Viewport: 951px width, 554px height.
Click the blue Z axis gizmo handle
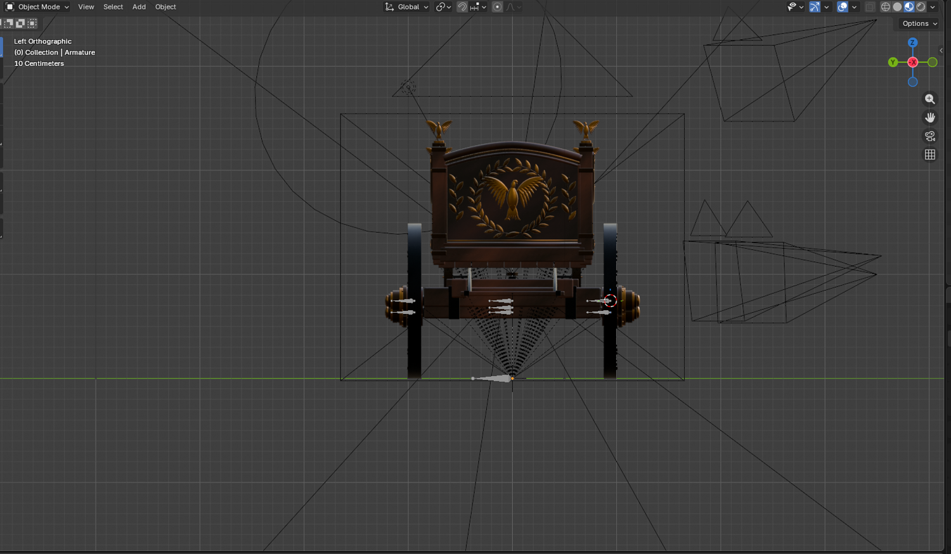click(x=912, y=42)
